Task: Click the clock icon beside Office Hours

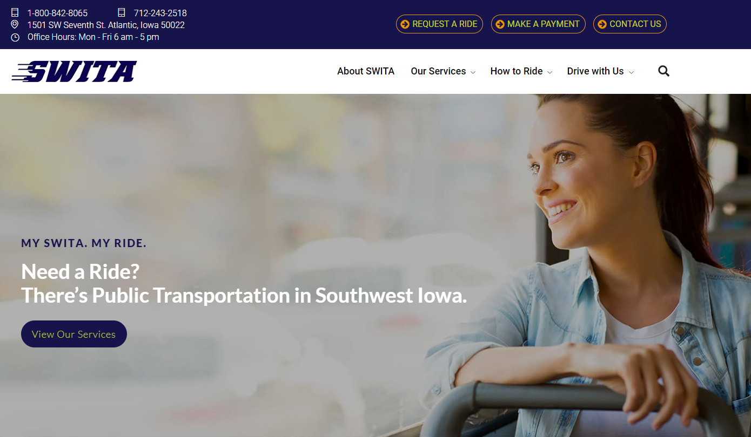Action: click(x=15, y=37)
